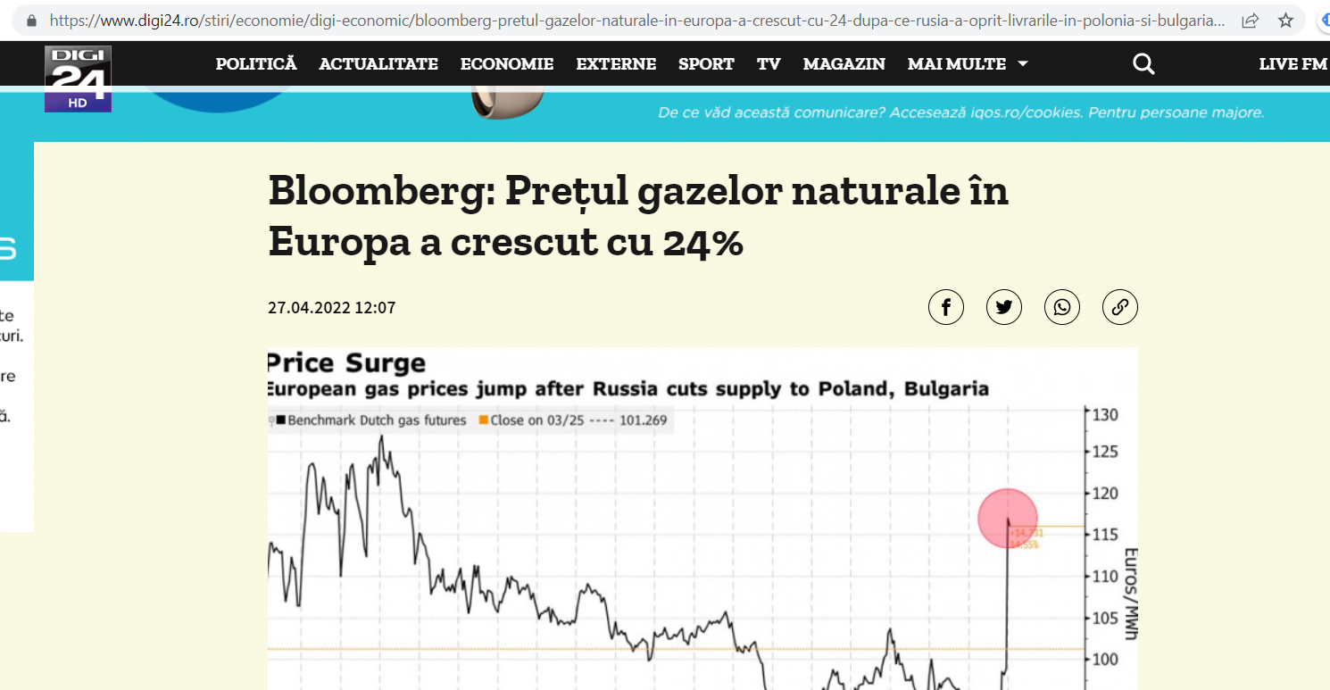View site security padlock info
This screenshot has width=1330, height=690.
pyautogui.click(x=32, y=20)
